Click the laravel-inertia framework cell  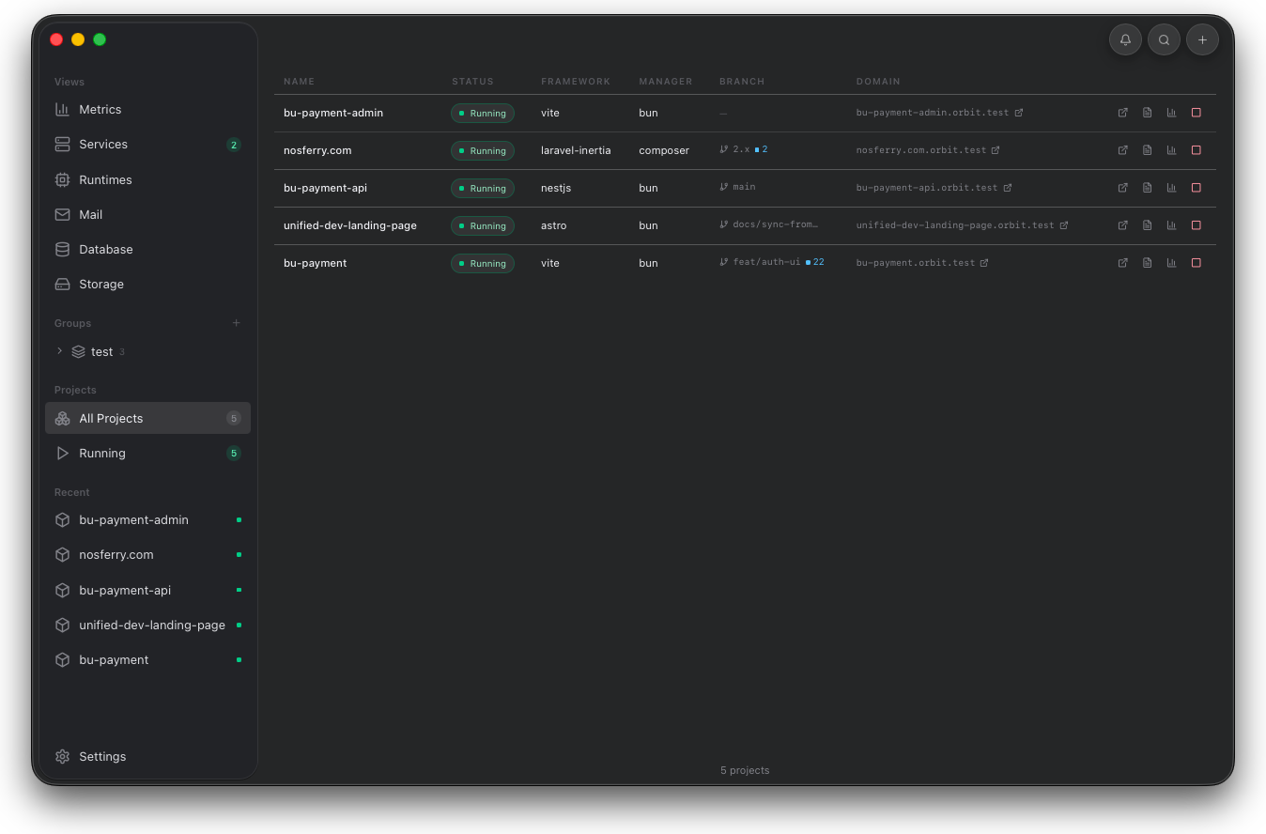pos(576,150)
